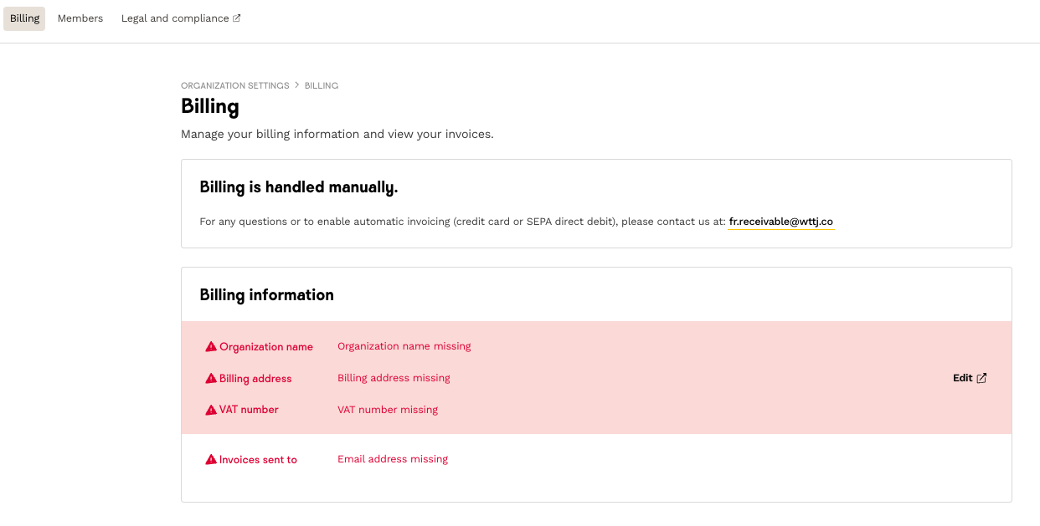
Task: Click the 'Billing is handled manually' heading
Action: 298,187
